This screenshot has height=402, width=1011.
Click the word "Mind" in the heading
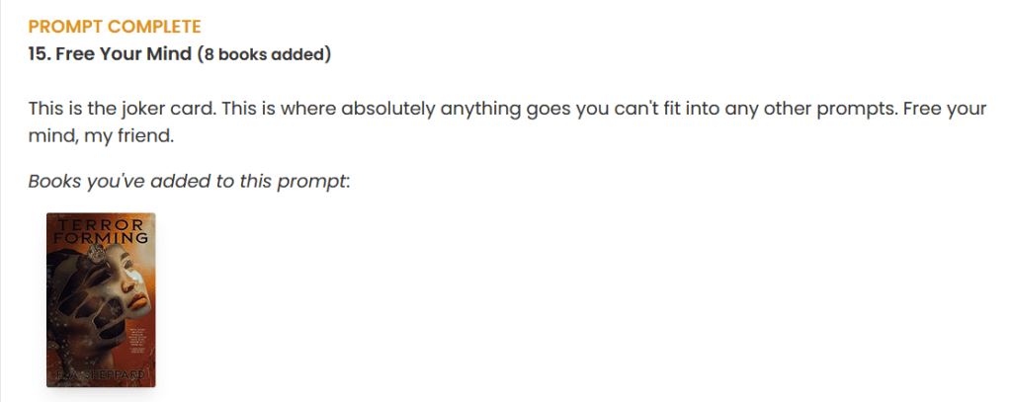point(169,53)
